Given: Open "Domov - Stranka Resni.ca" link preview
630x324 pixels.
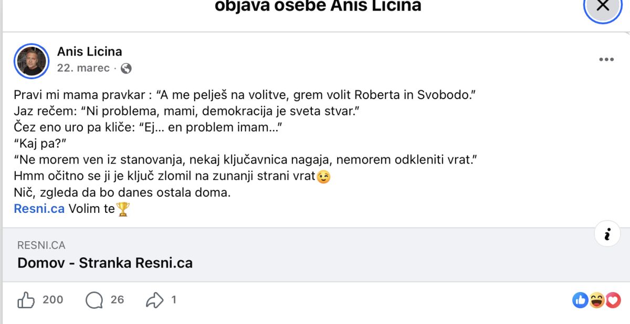Looking at the screenshot, I should point(105,263).
